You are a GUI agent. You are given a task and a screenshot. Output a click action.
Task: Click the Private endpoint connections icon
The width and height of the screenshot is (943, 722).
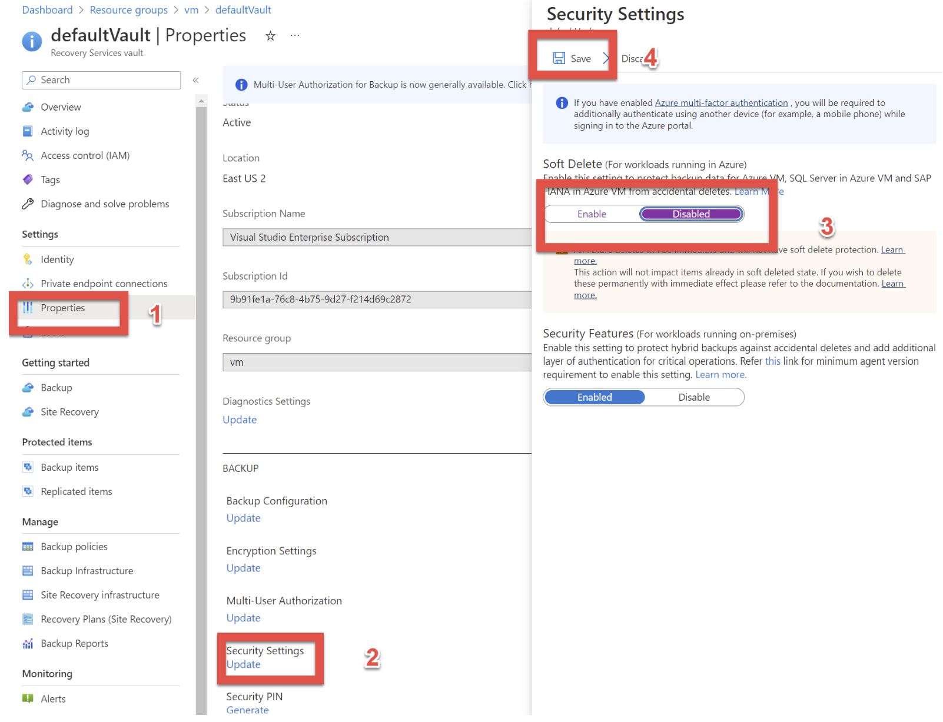[x=28, y=284]
